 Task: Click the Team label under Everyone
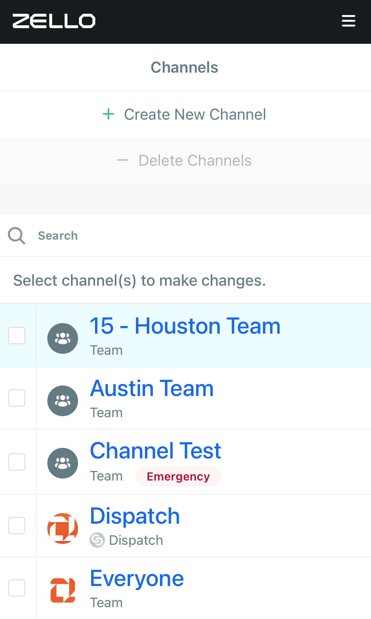(x=106, y=603)
